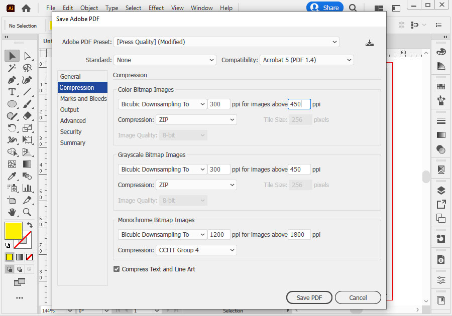Open the Adobe PDF Preset dropdown
The width and height of the screenshot is (452, 316).
(x=227, y=42)
